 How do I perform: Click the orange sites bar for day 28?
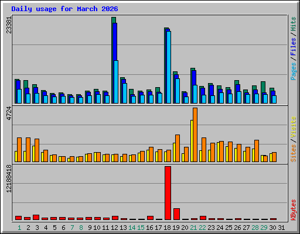pos(257,151)
